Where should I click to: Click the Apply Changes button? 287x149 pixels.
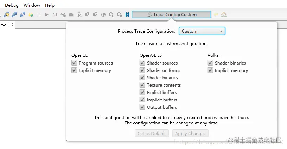(190, 134)
